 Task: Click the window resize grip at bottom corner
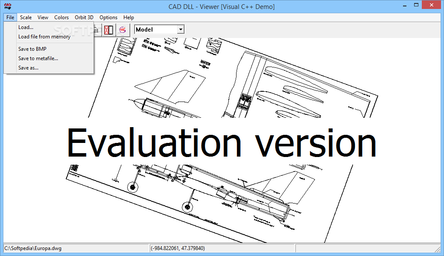point(438,249)
